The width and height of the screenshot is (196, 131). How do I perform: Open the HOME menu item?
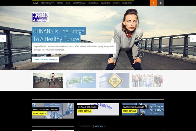36,3
